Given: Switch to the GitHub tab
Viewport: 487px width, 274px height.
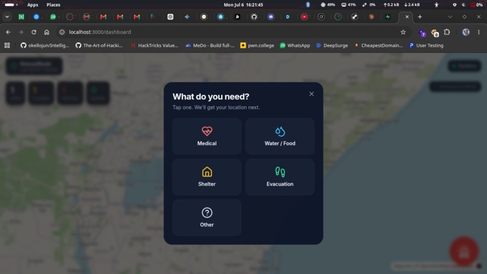Looking at the screenshot, I should 254,17.
